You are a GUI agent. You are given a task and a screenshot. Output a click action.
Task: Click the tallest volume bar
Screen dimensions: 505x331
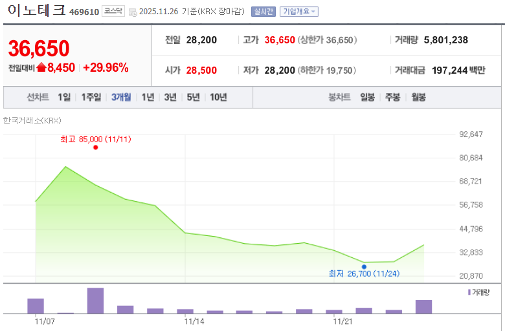[x=95, y=301]
